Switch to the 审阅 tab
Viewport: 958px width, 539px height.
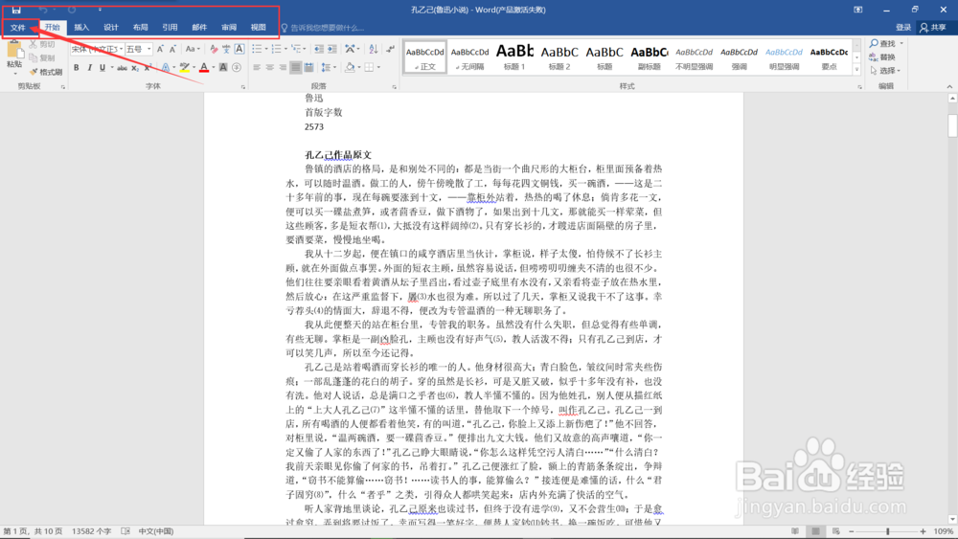tap(229, 28)
